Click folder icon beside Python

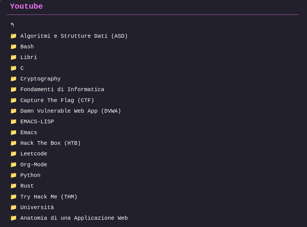[x=13, y=175]
